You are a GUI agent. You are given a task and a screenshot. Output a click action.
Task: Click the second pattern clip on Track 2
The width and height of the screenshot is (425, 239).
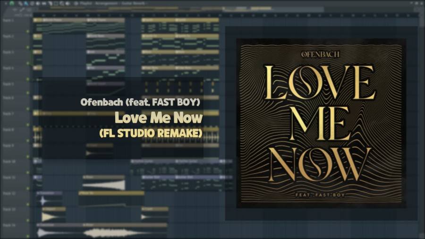pos(105,42)
